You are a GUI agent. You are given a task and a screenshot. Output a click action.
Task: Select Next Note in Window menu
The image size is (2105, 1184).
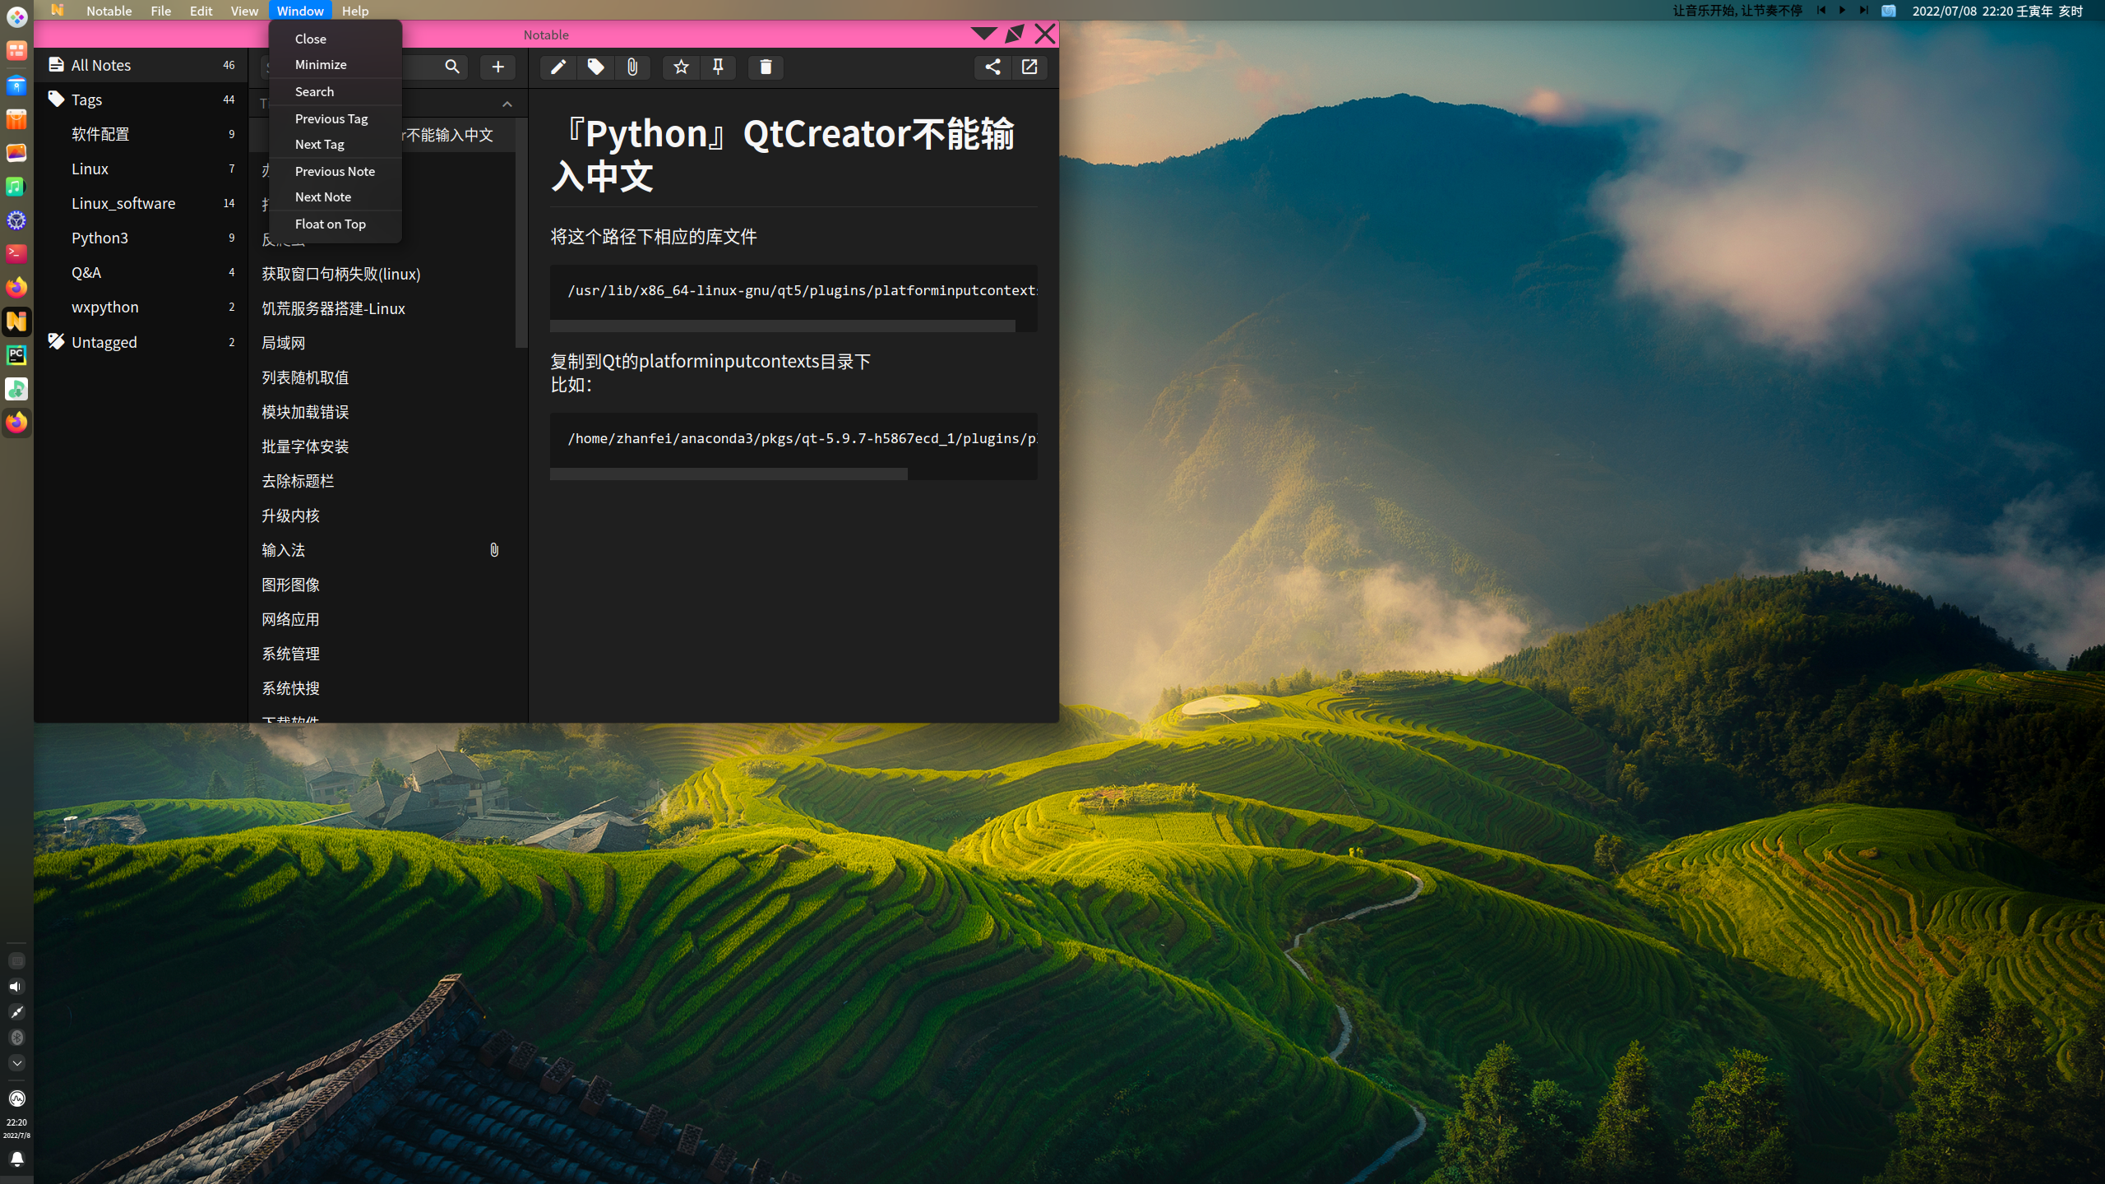[x=323, y=197]
